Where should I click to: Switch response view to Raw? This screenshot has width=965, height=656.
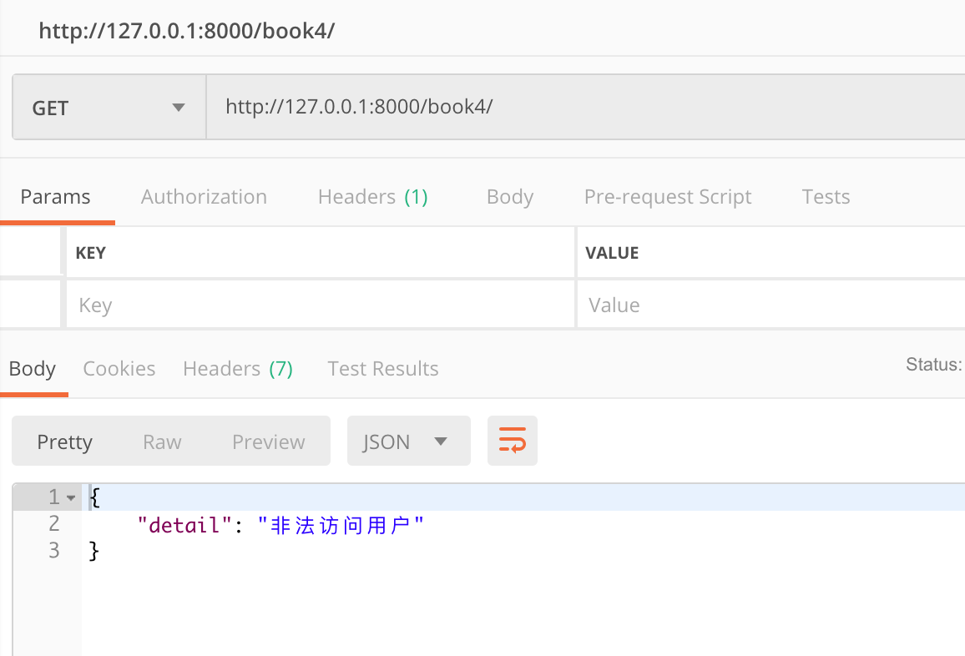click(x=162, y=442)
